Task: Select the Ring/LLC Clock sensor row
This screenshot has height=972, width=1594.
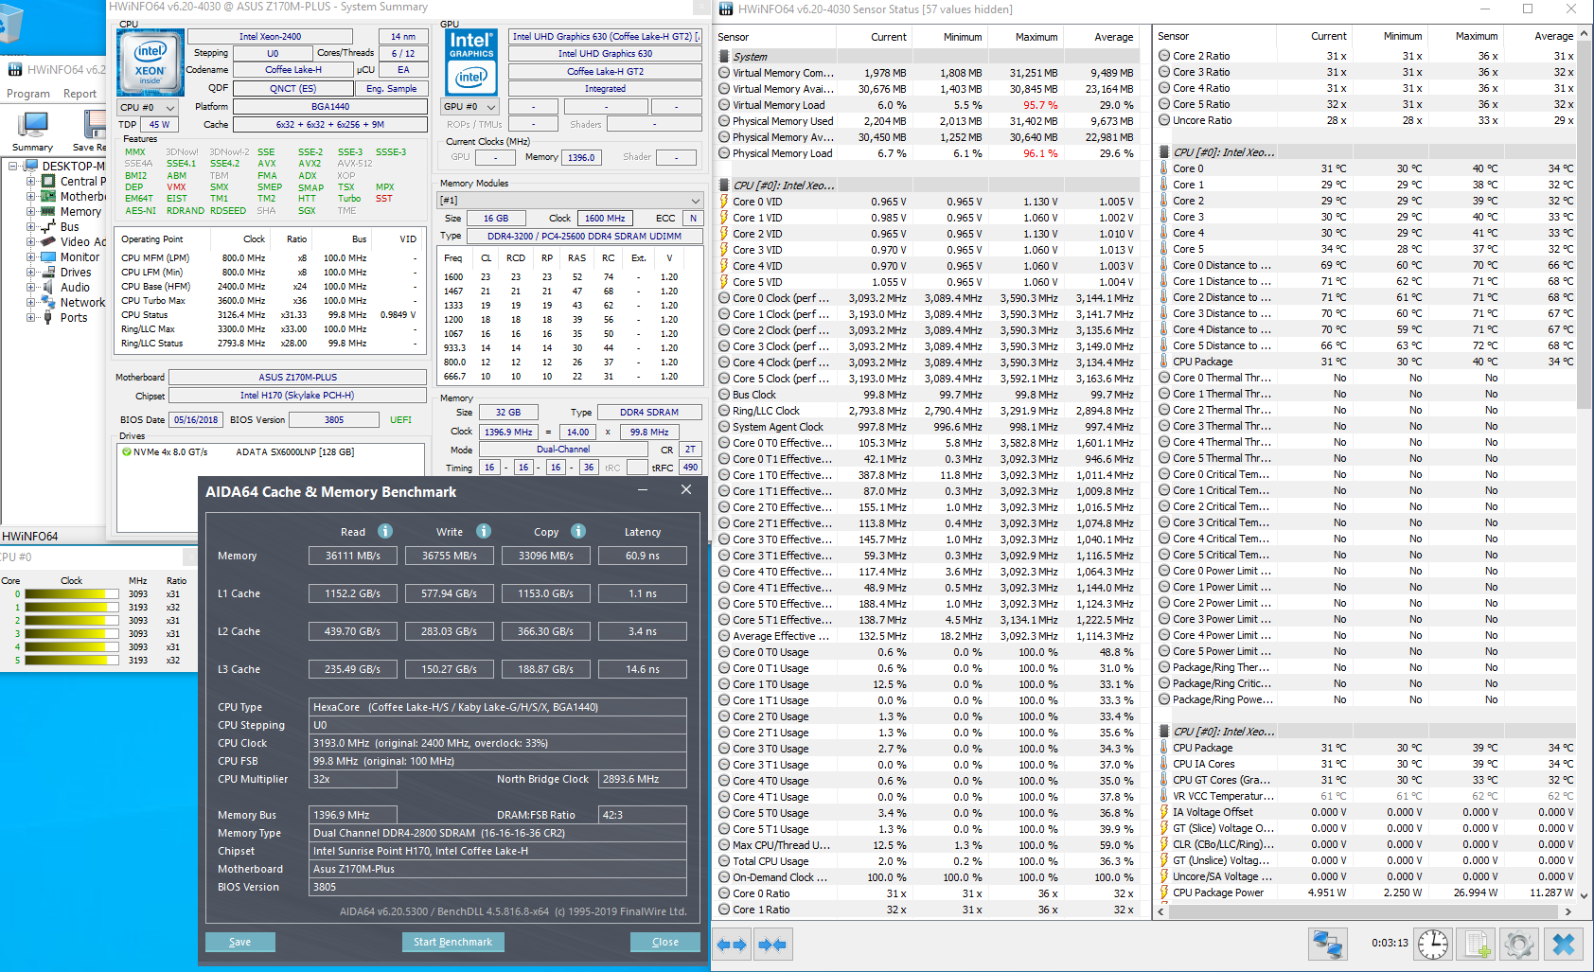Action: point(926,411)
